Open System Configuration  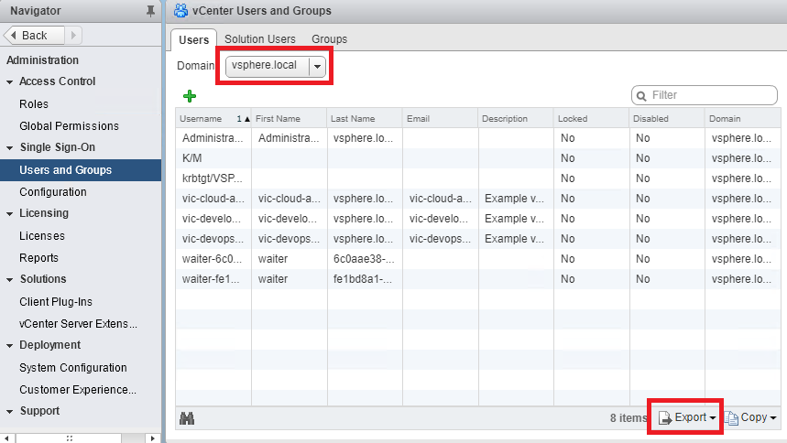tap(72, 368)
